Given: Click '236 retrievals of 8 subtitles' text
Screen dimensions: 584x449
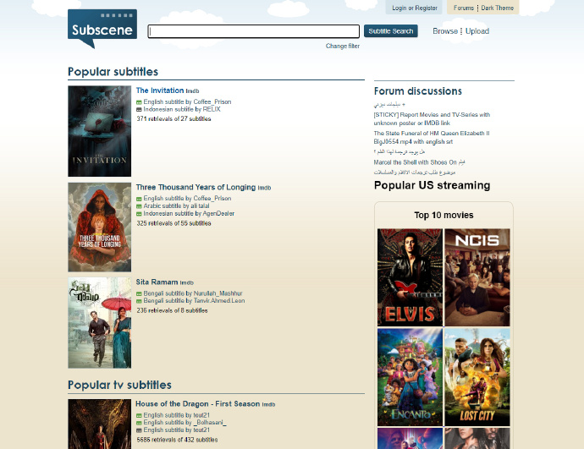Looking at the screenshot, I should [x=172, y=310].
